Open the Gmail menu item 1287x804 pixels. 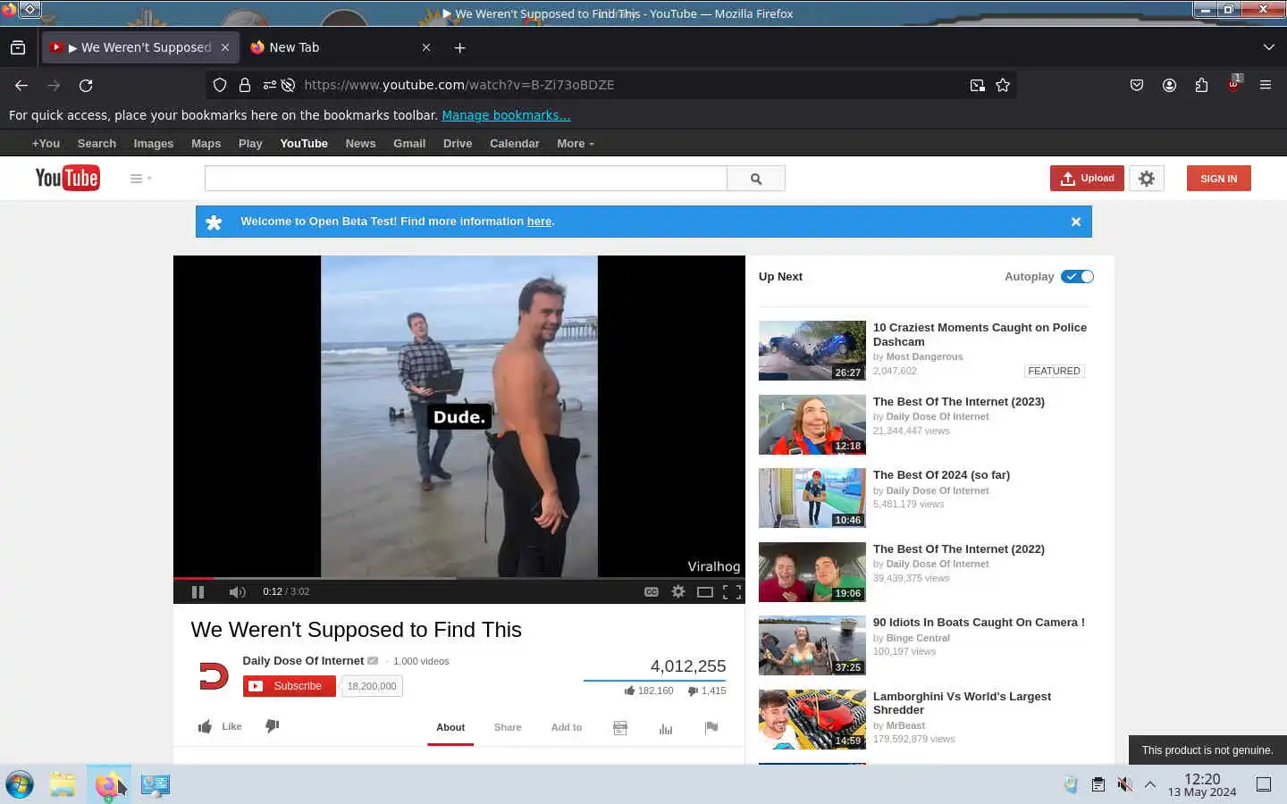409,143
